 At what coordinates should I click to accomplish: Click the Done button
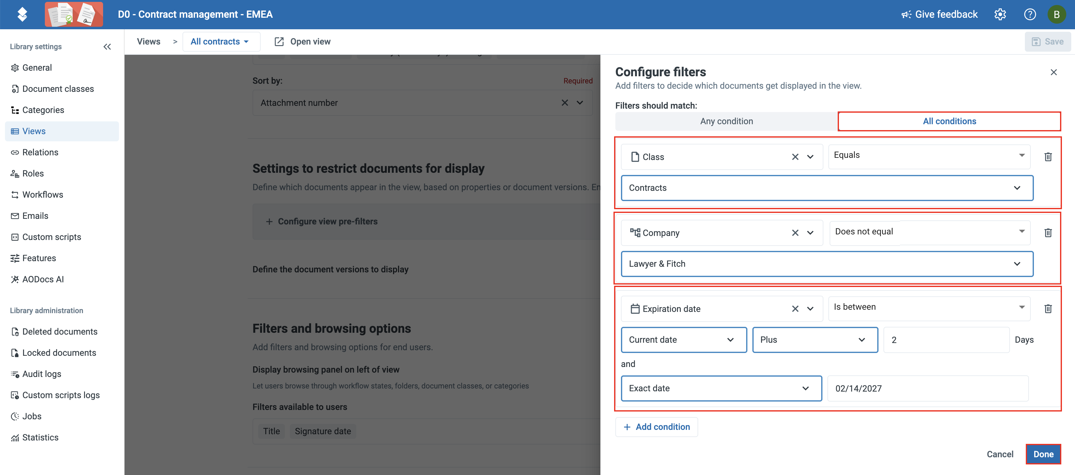point(1043,454)
